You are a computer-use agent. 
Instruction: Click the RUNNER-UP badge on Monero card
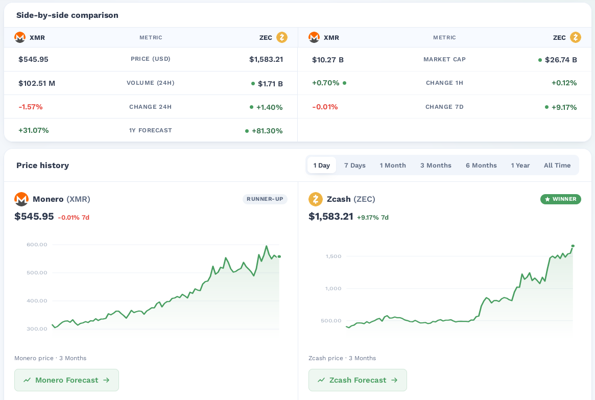(265, 199)
